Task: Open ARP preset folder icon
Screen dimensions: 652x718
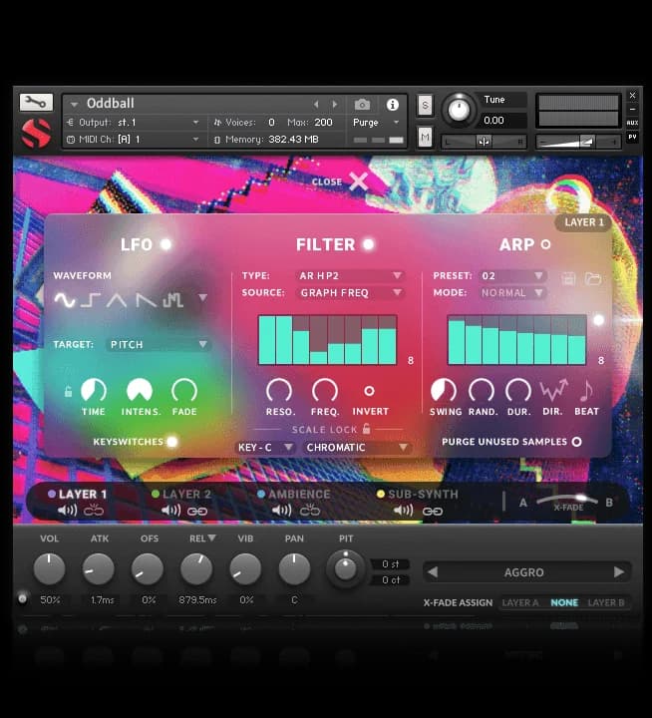Action: (x=593, y=278)
